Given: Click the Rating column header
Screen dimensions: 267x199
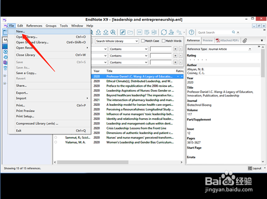Looking at the screenshot, I should coord(179,71).
